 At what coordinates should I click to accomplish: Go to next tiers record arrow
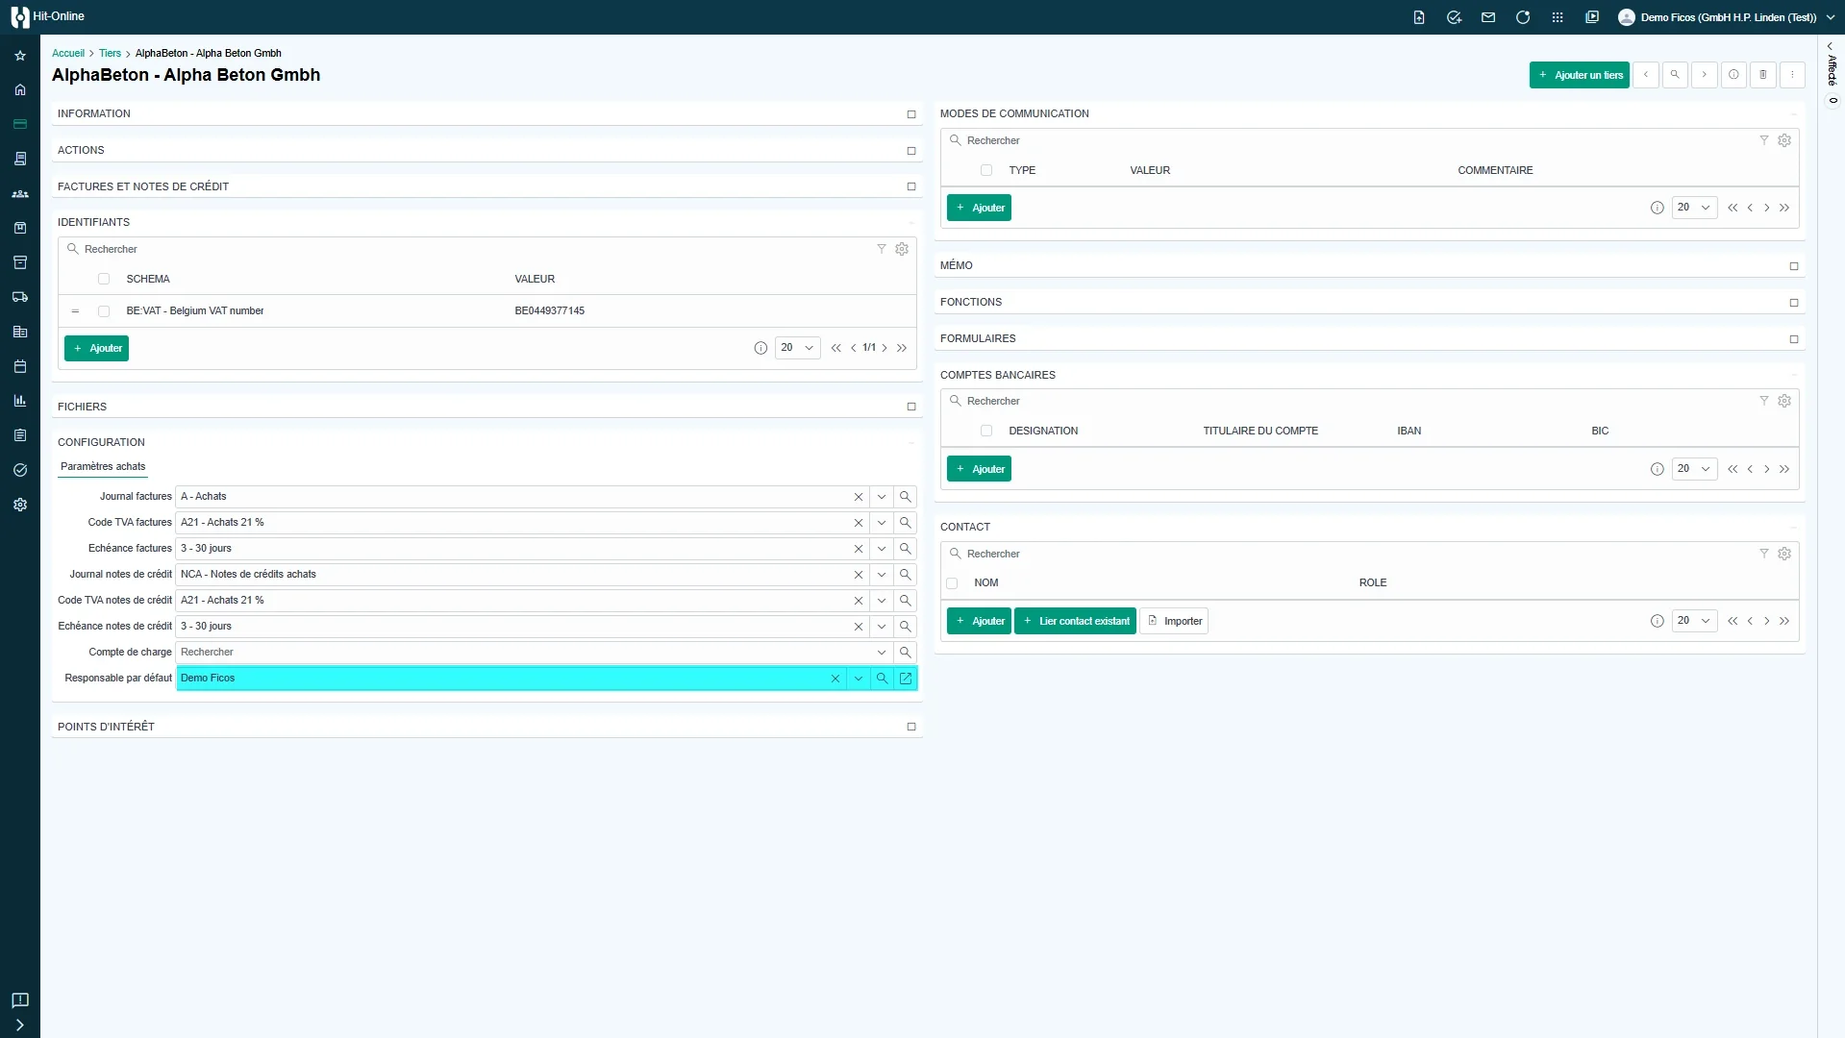point(1705,75)
